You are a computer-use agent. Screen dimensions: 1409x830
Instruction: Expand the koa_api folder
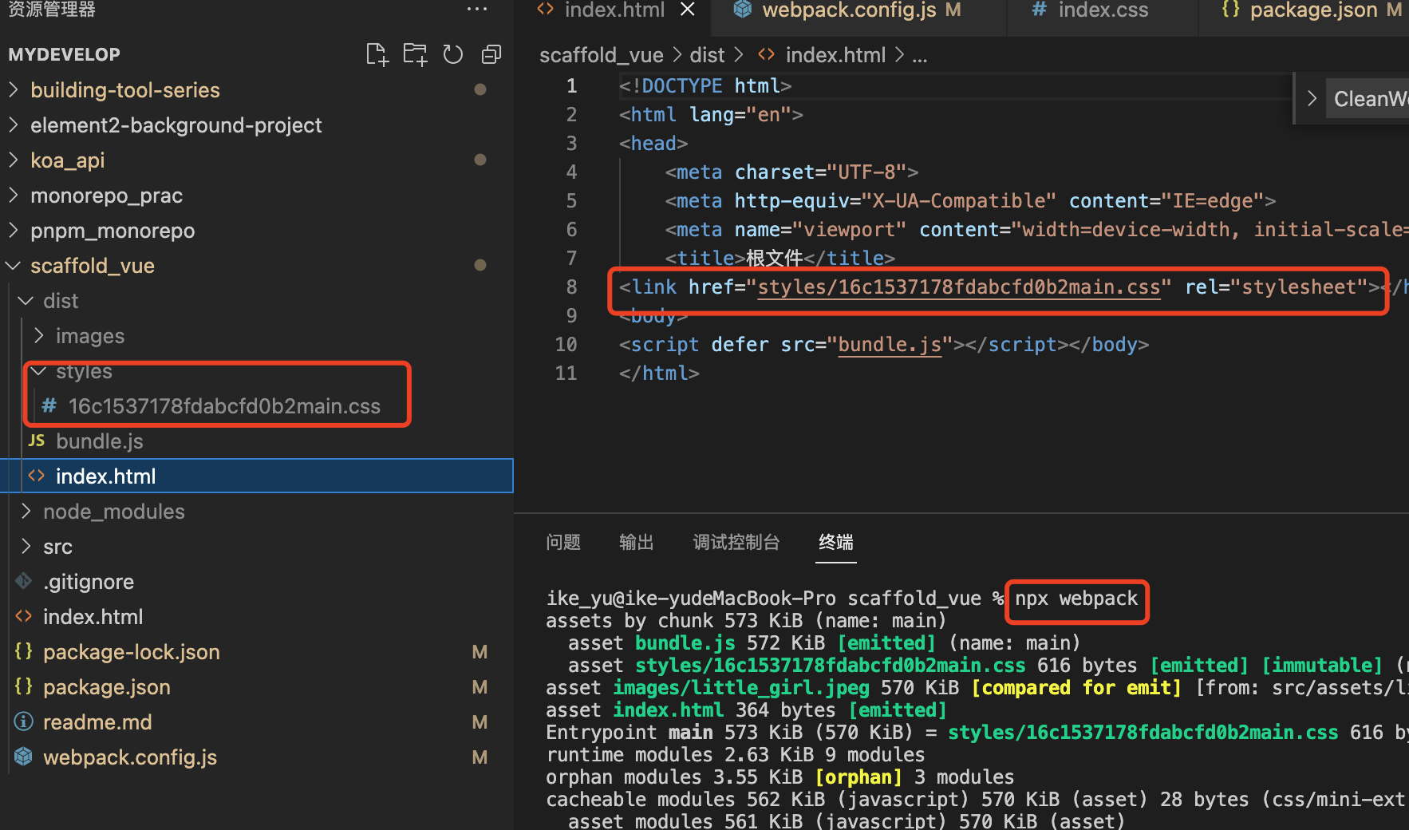click(67, 160)
